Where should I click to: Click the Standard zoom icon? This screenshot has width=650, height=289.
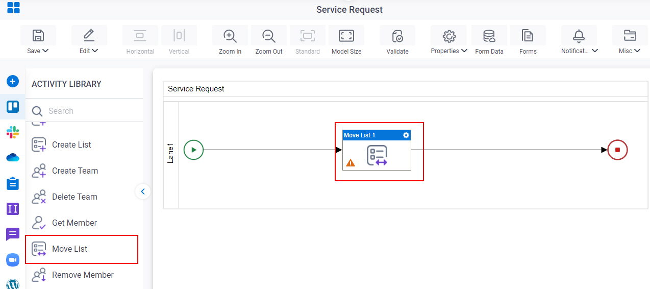(308, 36)
